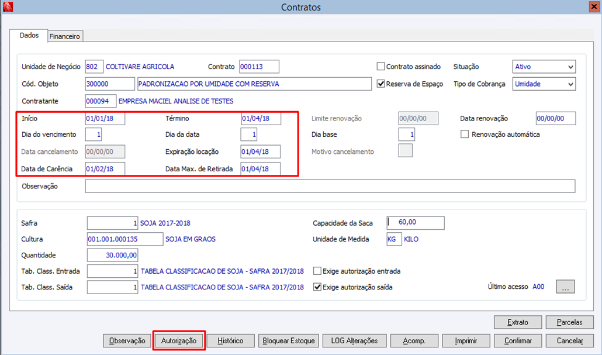Click the Safra code field
Viewport: 602px width, 355px height.
coord(112,223)
